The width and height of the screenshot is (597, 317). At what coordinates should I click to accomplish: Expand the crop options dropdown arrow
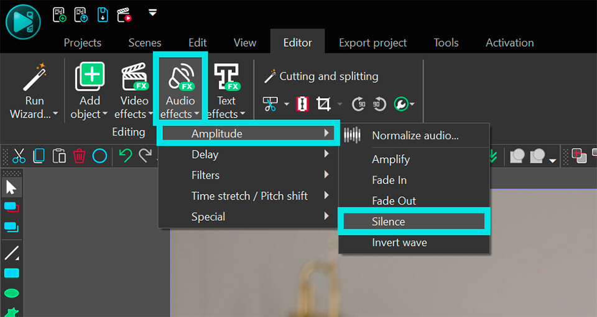(340, 104)
